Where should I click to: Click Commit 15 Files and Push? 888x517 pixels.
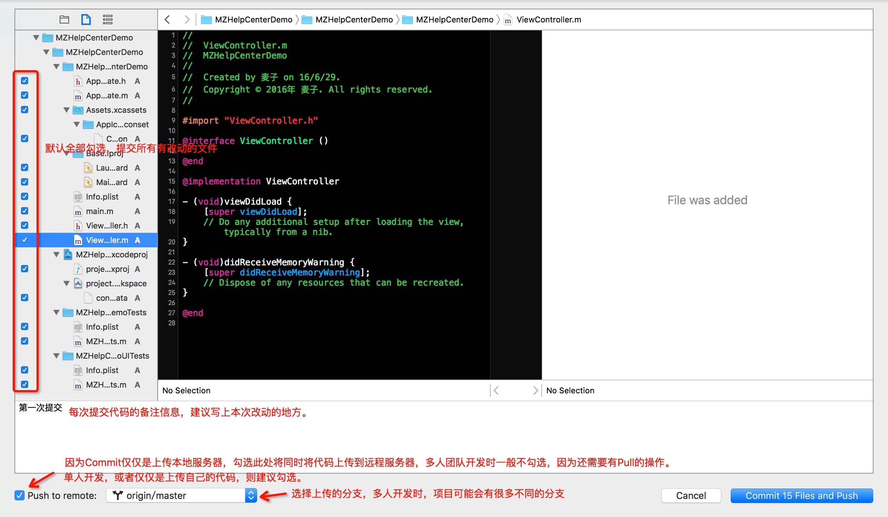802,495
